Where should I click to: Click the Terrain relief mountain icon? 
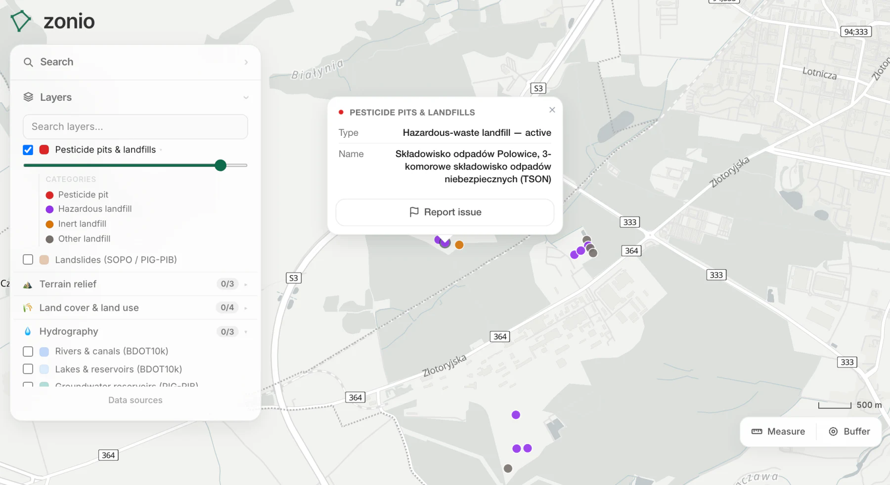(28, 284)
